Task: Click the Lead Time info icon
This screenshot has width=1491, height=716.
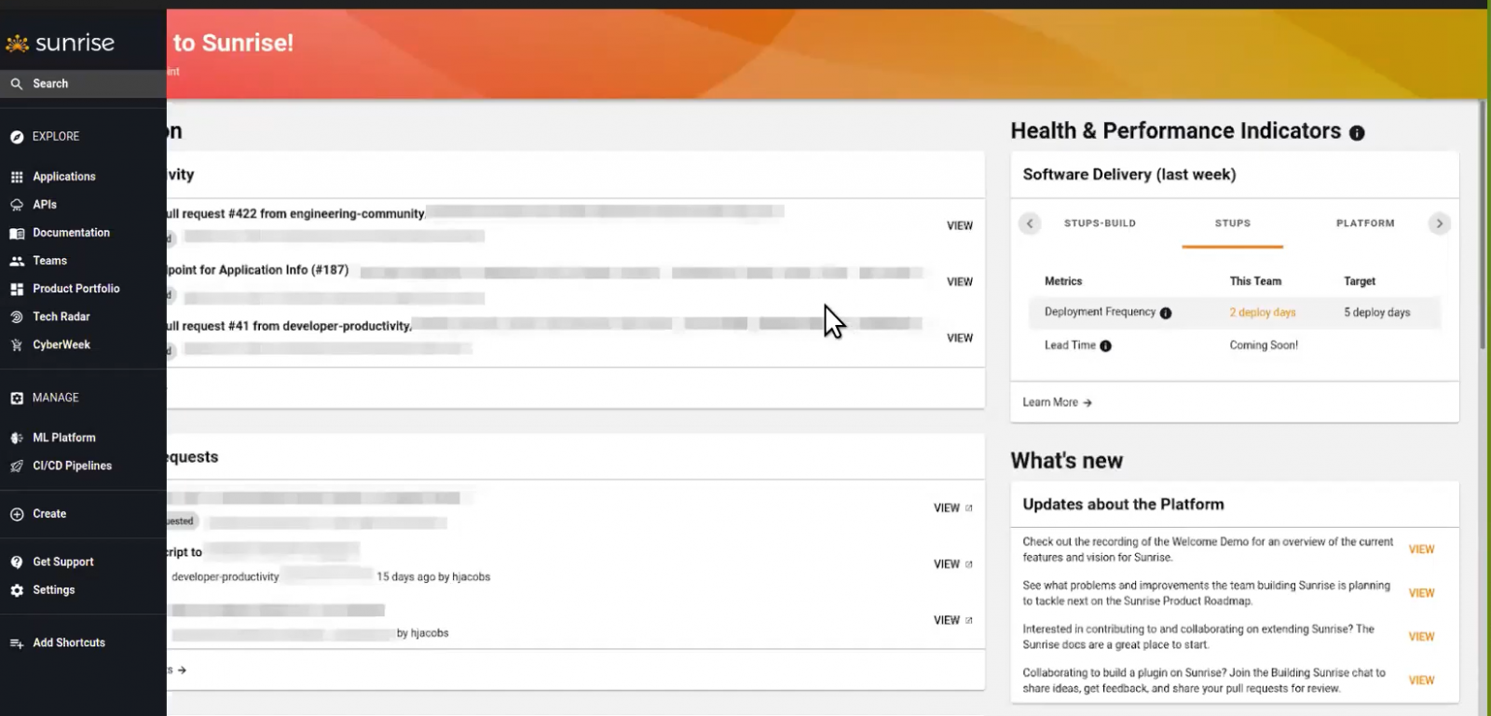Action: 1106,346
